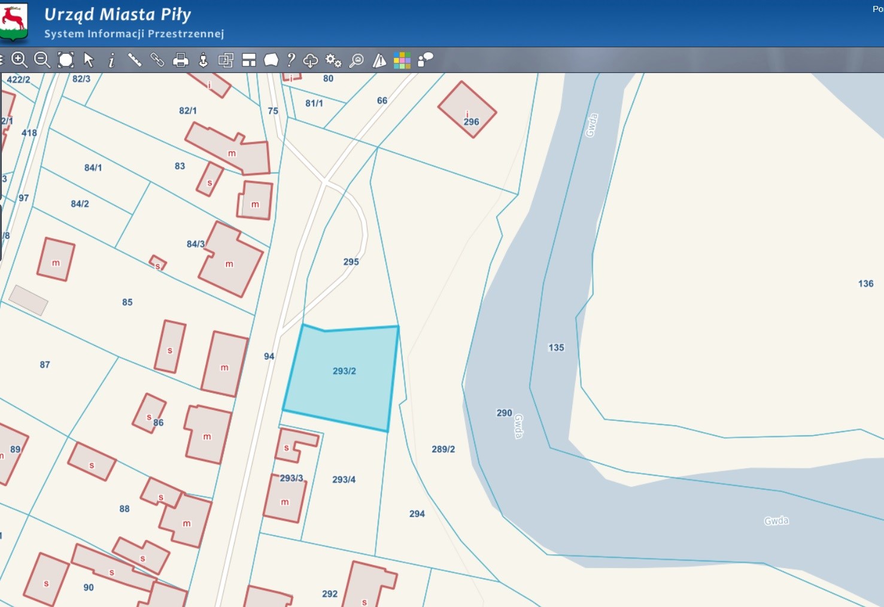Click the Piła city coat of arms logo
Image resolution: width=884 pixels, height=607 pixels.
[x=13, y=22]
